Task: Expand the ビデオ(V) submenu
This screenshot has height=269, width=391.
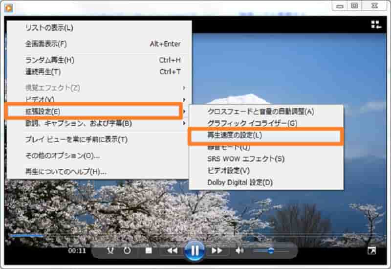Action: coord(99,99)
